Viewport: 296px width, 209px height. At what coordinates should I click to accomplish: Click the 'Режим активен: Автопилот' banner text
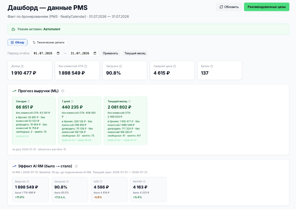coord(39,29)
